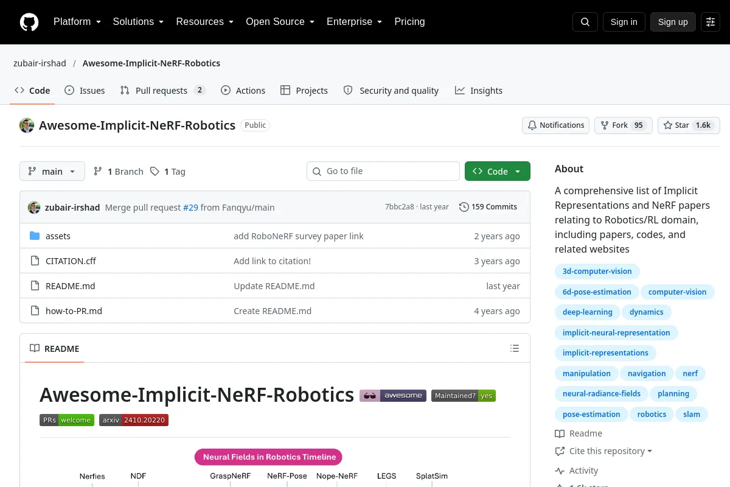The height and width of the screenshot is (487, 730).
Task: Open the green Code dropdown button
Action: coord(498,172)
